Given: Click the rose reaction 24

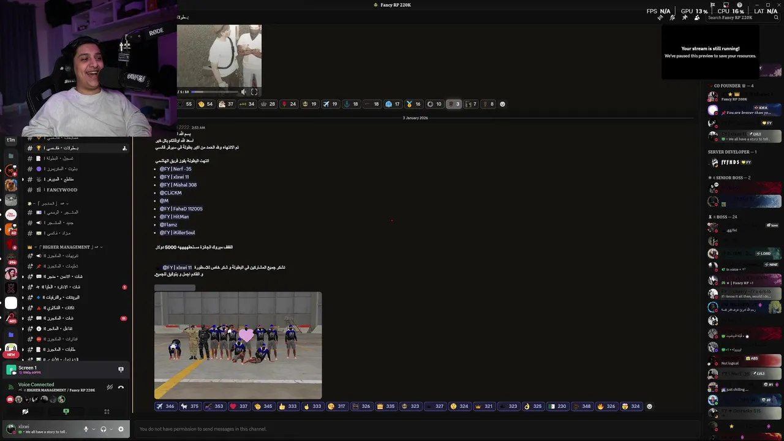Looking at the screenshot, I should [288, 104].
